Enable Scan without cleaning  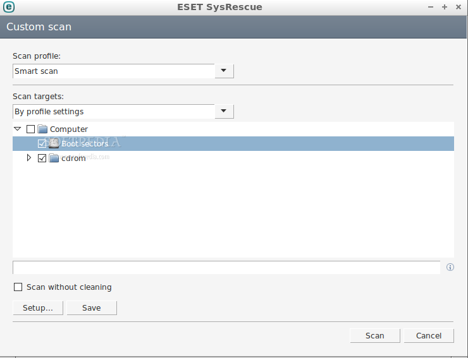click(18, 287)
